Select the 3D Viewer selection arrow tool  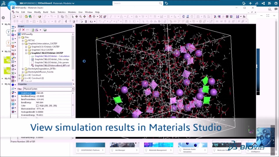tap(72, 17)
